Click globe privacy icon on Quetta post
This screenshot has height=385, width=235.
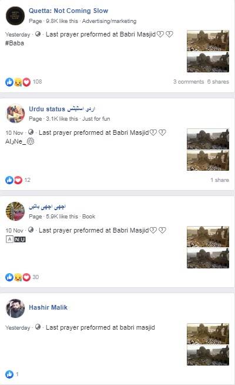click(38, 34)
